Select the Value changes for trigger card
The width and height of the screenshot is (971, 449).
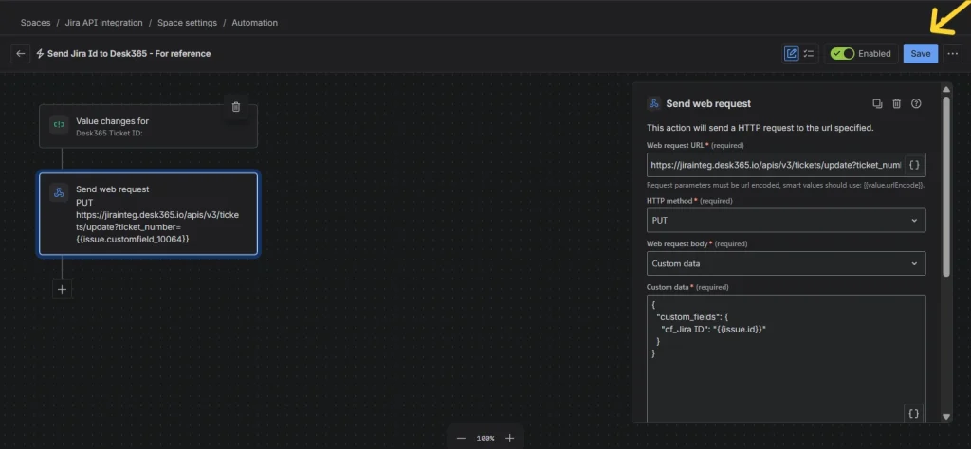[148, 126]
